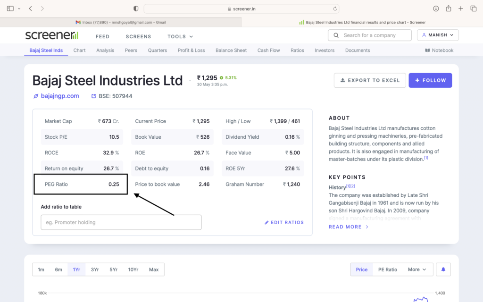This screenshot has width=483, height=302.
Task: Expand the About text with Read More
Action: pos(349,227)
